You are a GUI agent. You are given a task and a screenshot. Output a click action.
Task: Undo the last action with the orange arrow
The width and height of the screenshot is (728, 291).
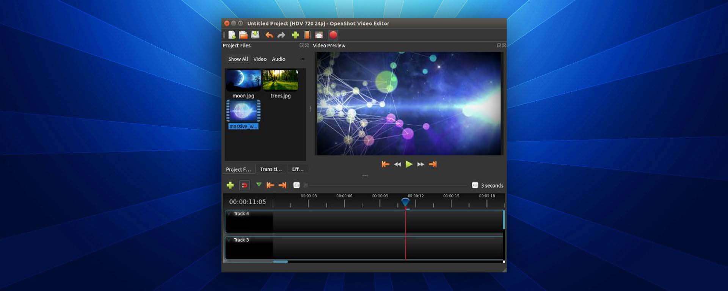(269, 35)
